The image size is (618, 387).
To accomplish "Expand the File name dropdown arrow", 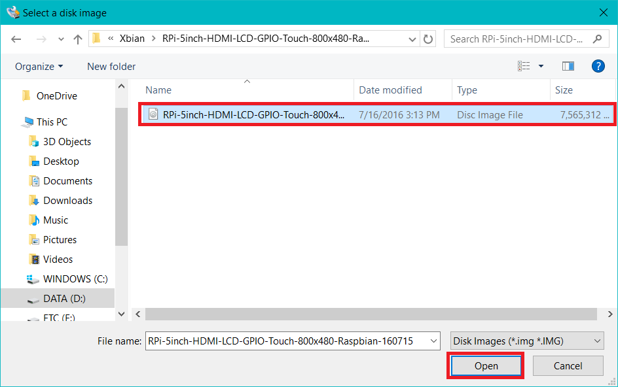I will pyautogui.click(x=434, y=341).
